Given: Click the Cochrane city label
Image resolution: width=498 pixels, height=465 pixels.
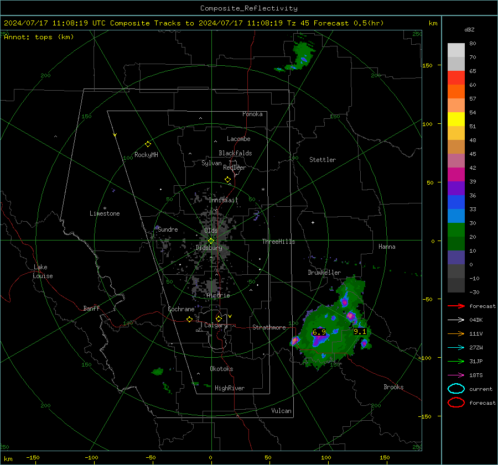Looking at the screenshot, I should (x=181, y=309).
